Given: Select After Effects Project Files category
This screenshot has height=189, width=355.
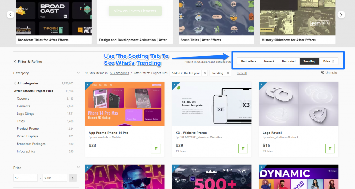Looking at the screenshot, I should point(34,91).
